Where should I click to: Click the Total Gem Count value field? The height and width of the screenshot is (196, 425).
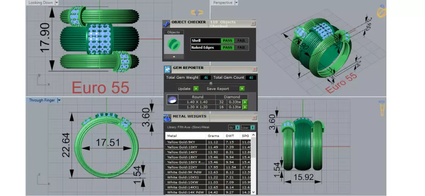[251, 78]
